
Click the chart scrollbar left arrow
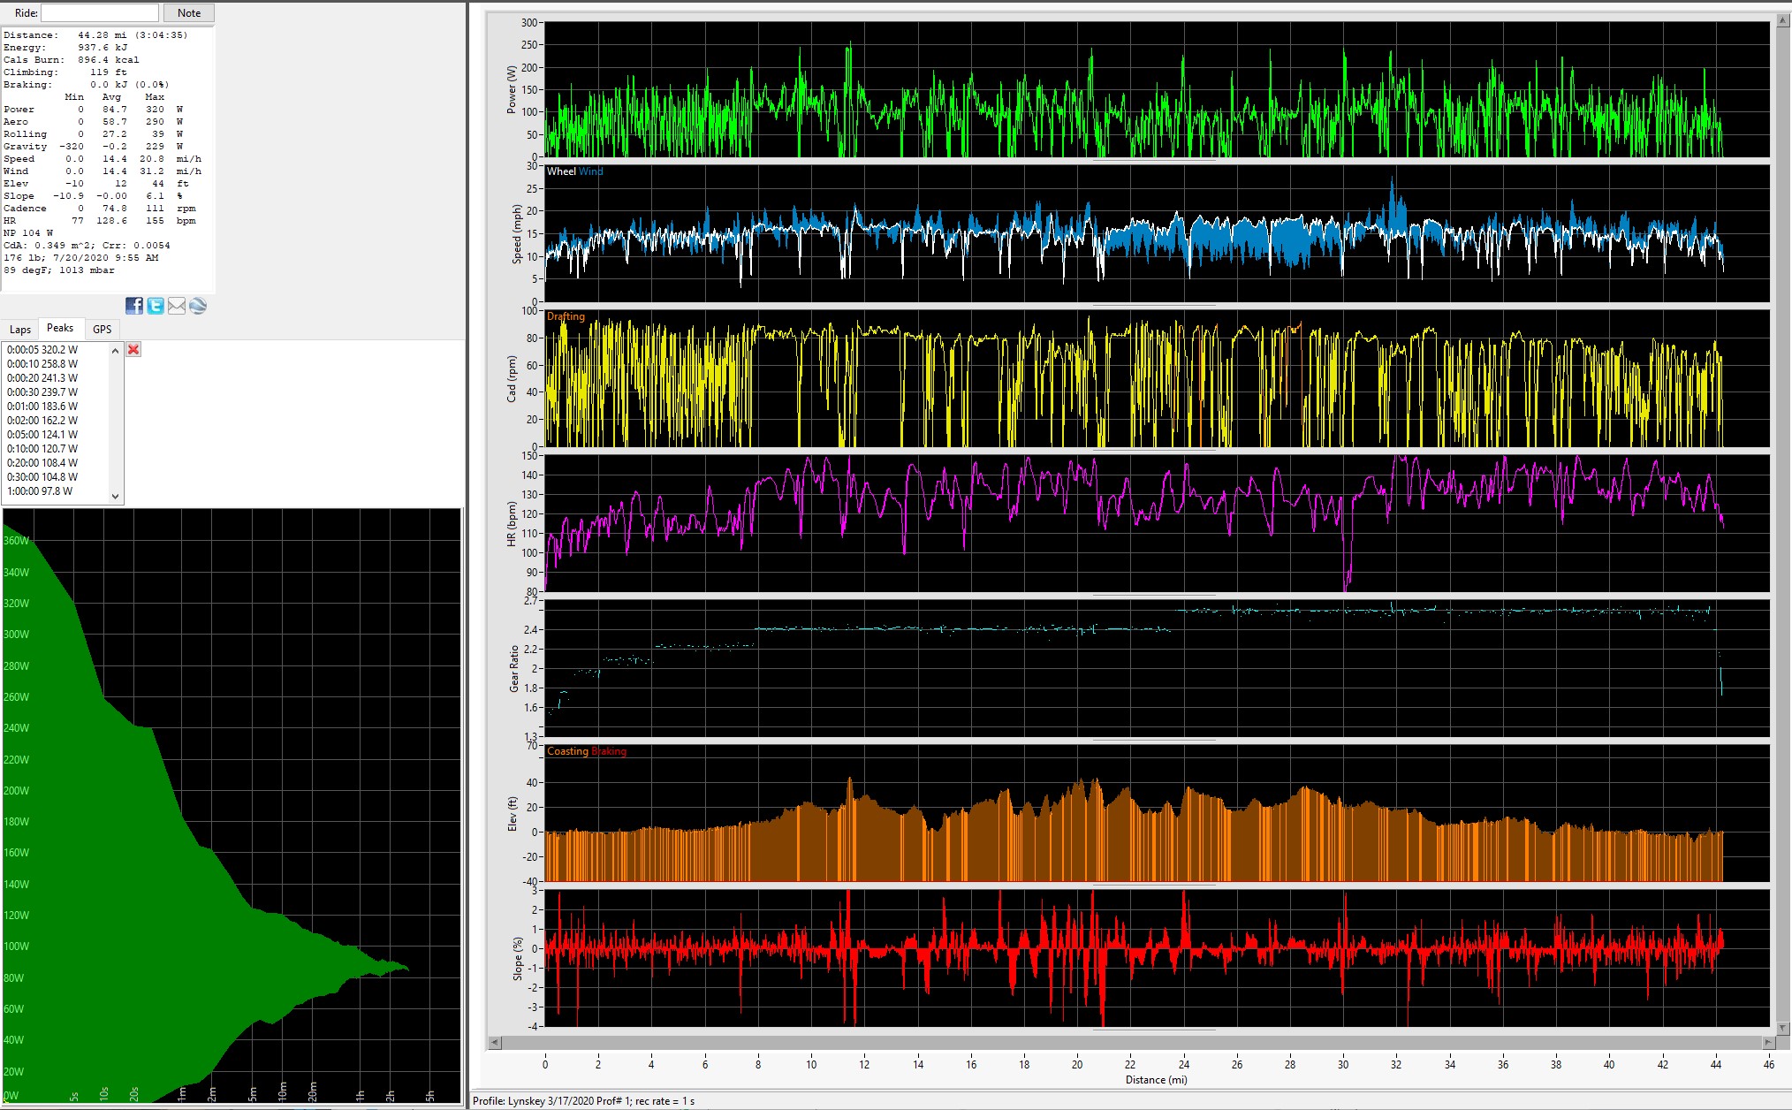495,1042
